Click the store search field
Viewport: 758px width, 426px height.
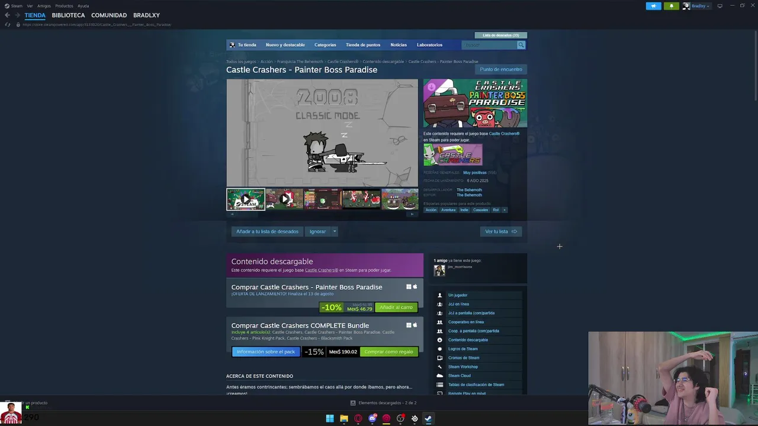click(489, 45)
